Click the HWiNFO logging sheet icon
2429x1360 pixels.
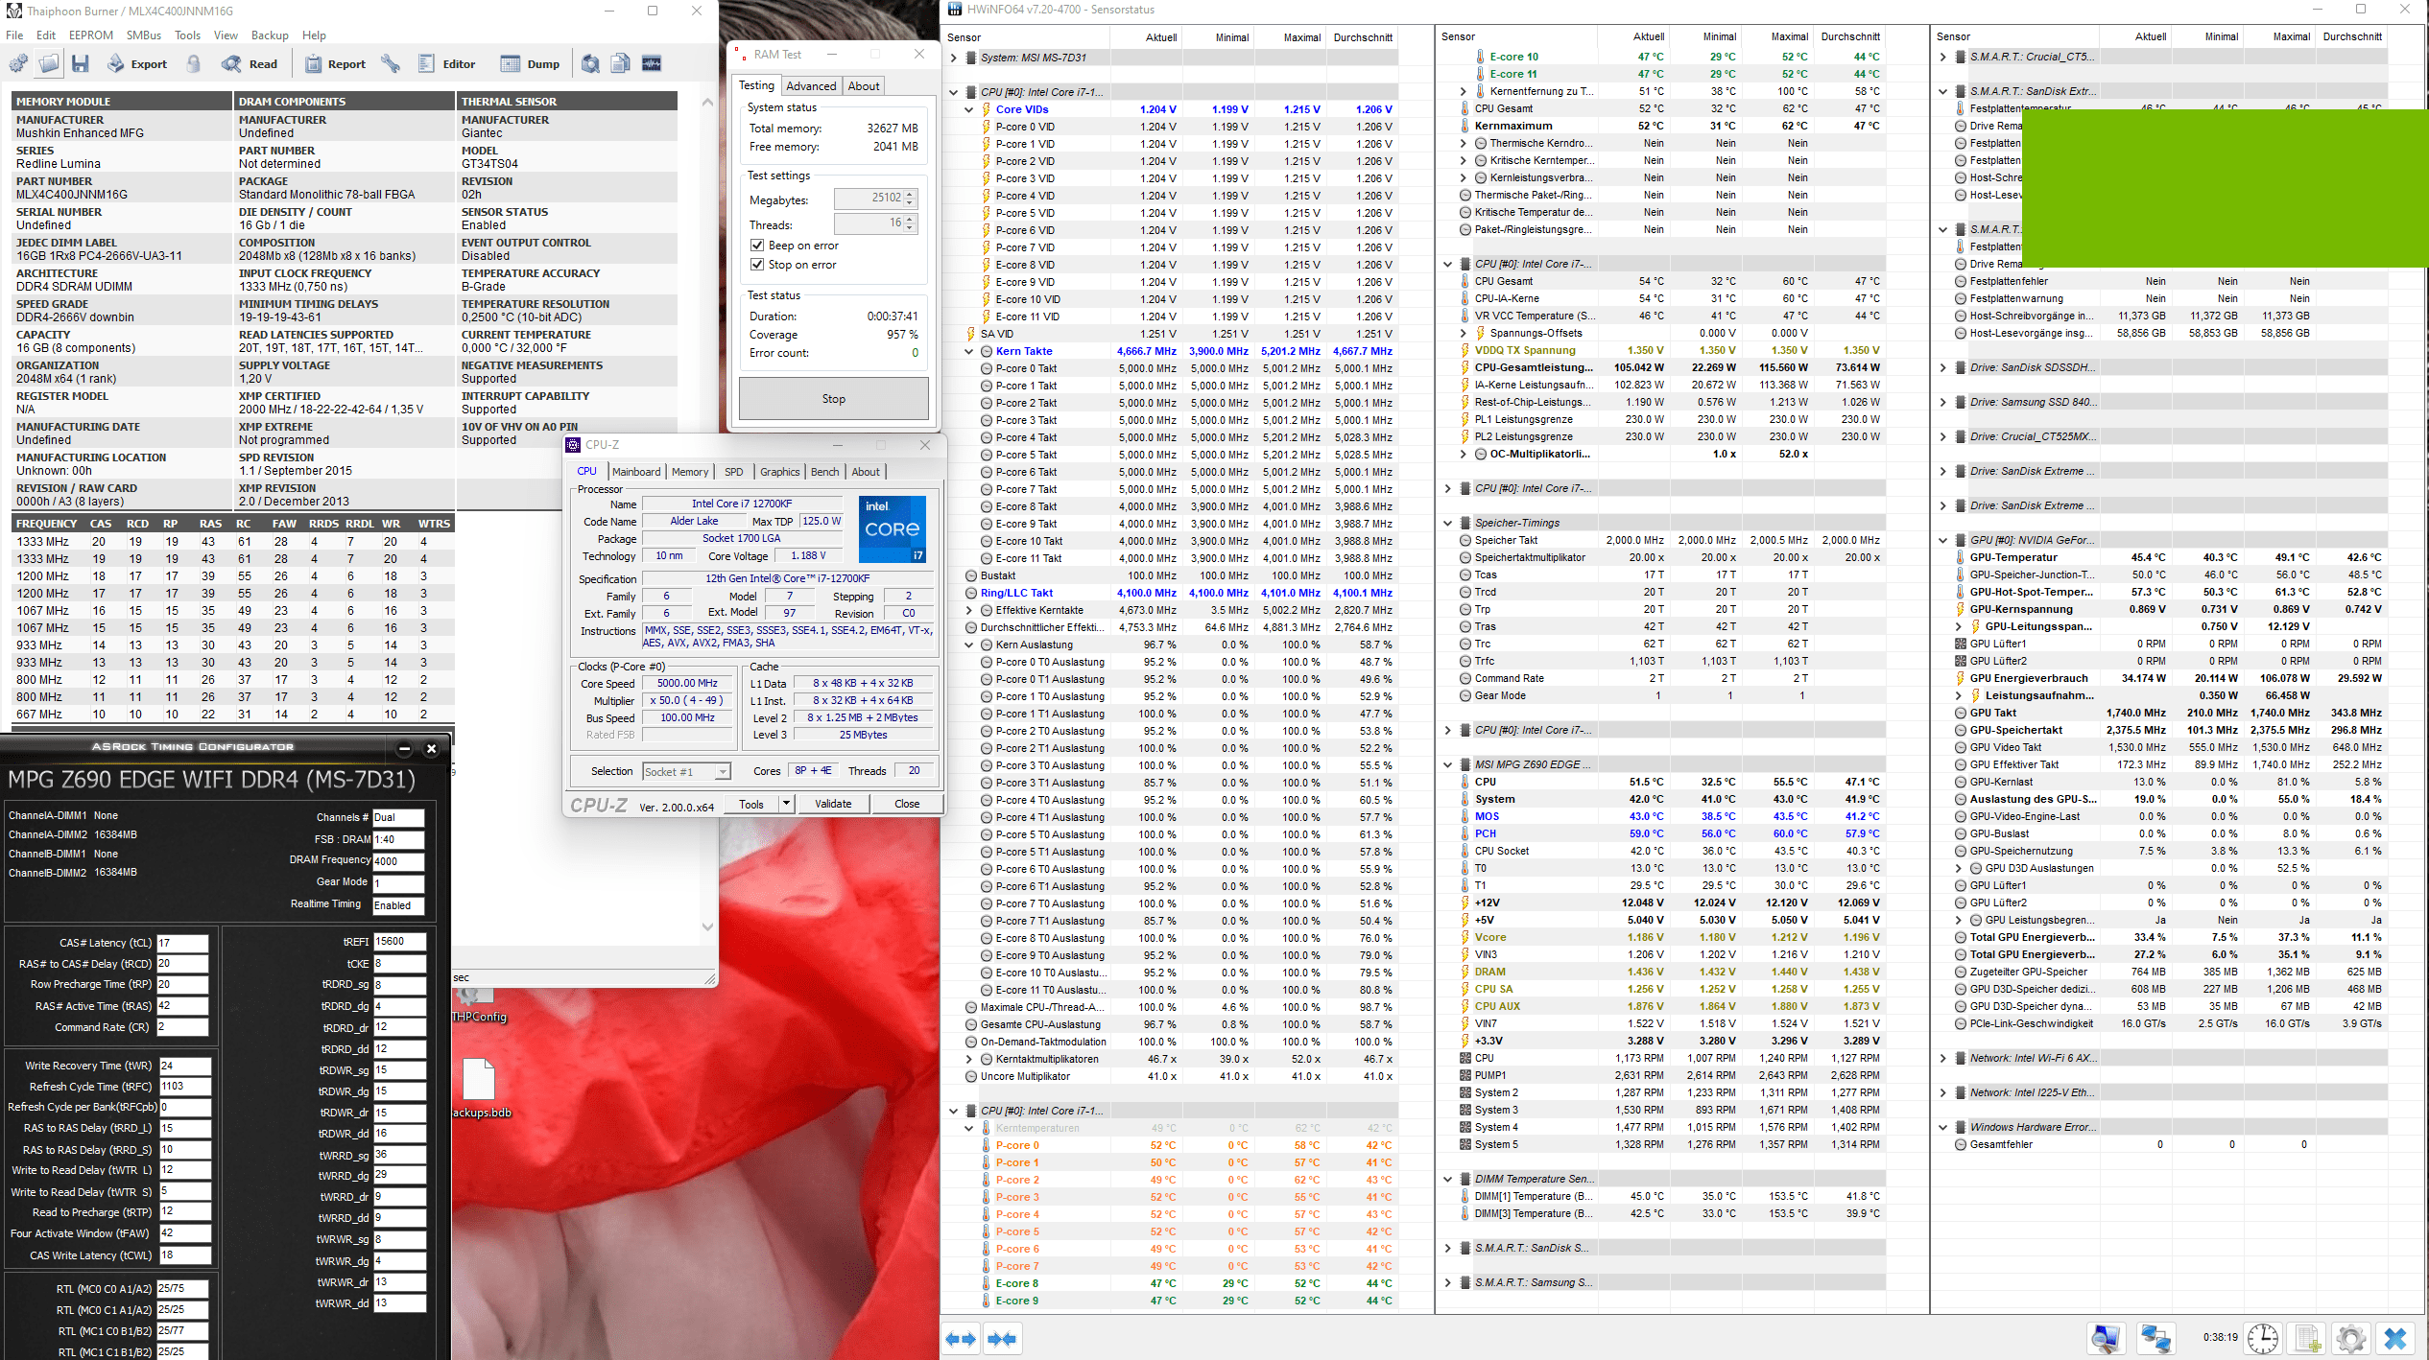point(2306,1339)
